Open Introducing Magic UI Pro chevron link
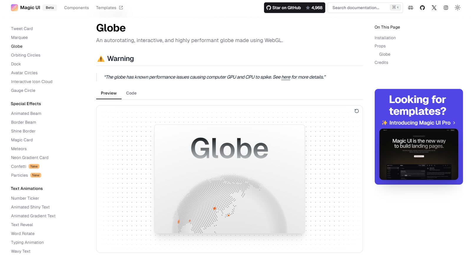Image resolution: width=473 pixels, height=260 pixels. coord(454,123)
